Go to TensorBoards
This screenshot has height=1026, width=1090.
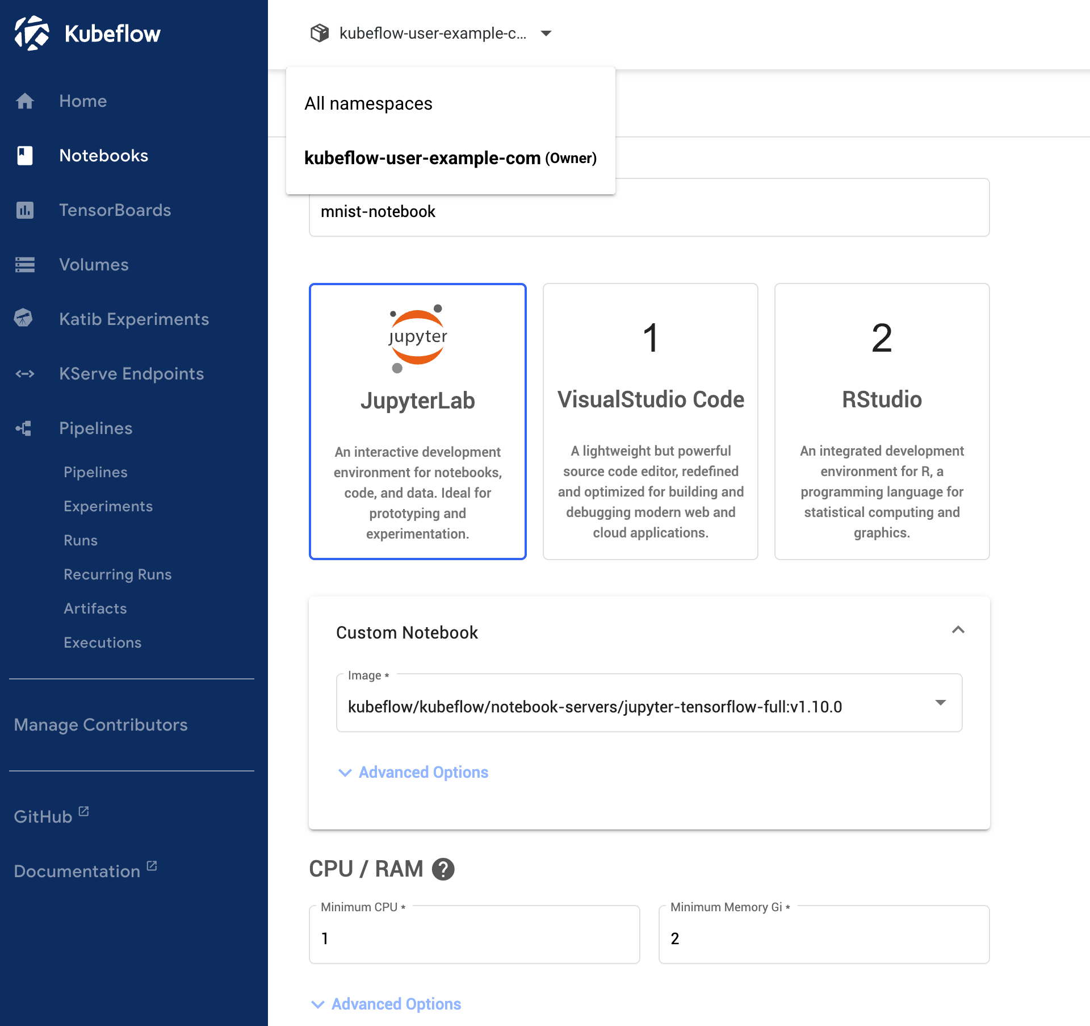[x=115, y=210]
